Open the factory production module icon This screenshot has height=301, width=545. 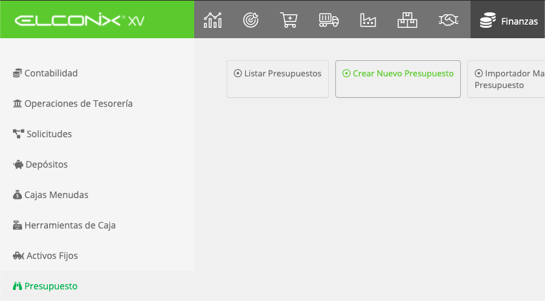tap(368, 20)
